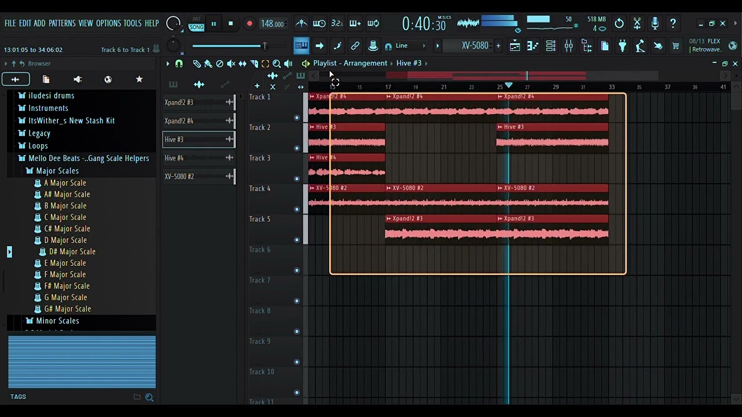742x417 pixels.
Task: Click the main pitch knob
Action: (x=173, y=46)
